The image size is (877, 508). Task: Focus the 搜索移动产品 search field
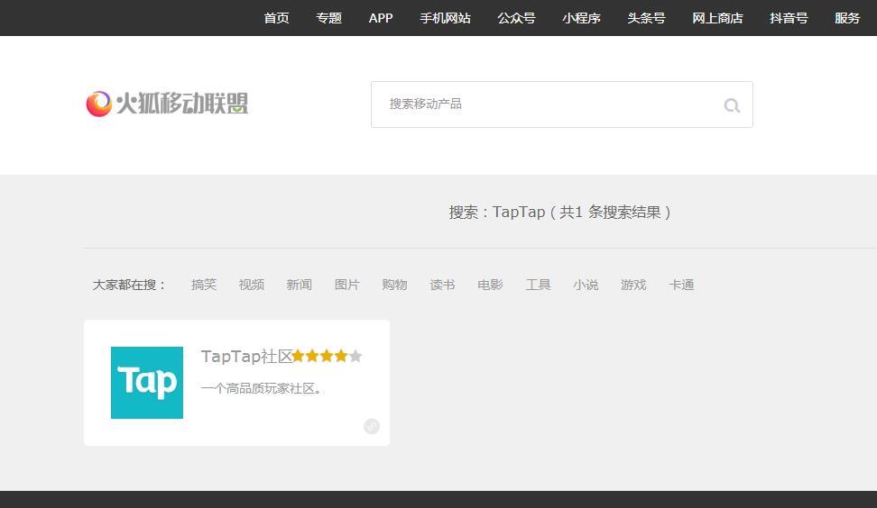tap(561, 104)
